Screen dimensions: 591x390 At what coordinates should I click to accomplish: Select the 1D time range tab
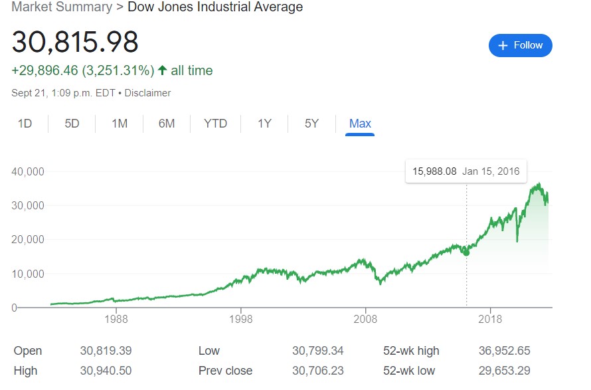coord(25,124)
